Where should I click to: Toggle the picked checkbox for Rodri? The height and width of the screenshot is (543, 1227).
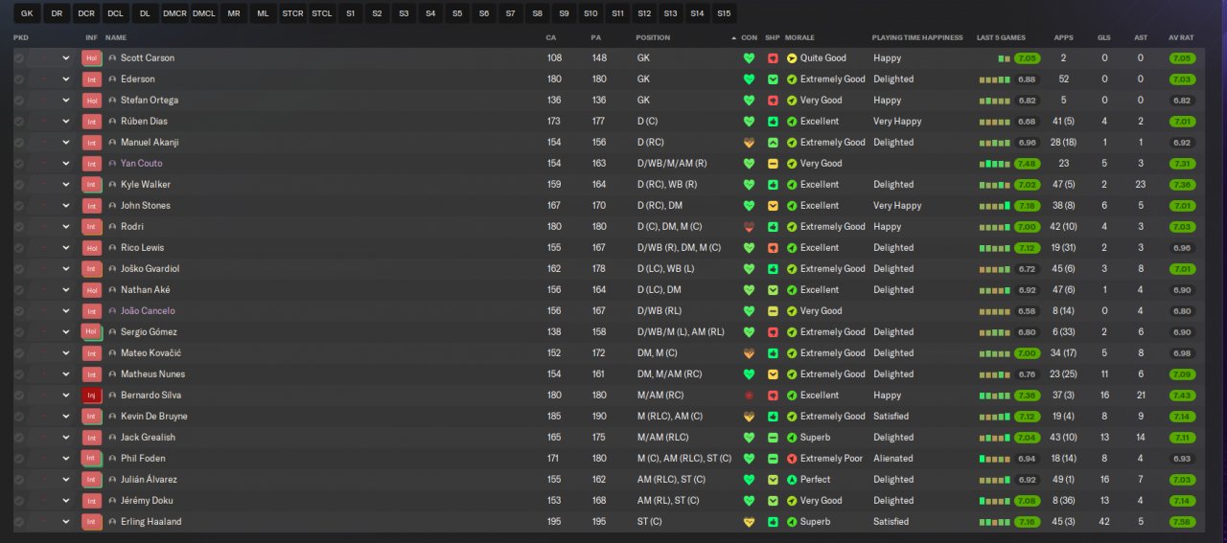point(19,227)
